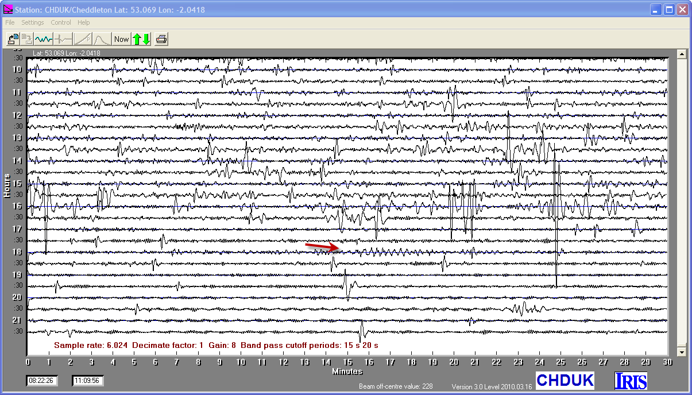692x395 pixels.
Task: Click the greyed bell-curve filter icon
Action: [102, 39]
